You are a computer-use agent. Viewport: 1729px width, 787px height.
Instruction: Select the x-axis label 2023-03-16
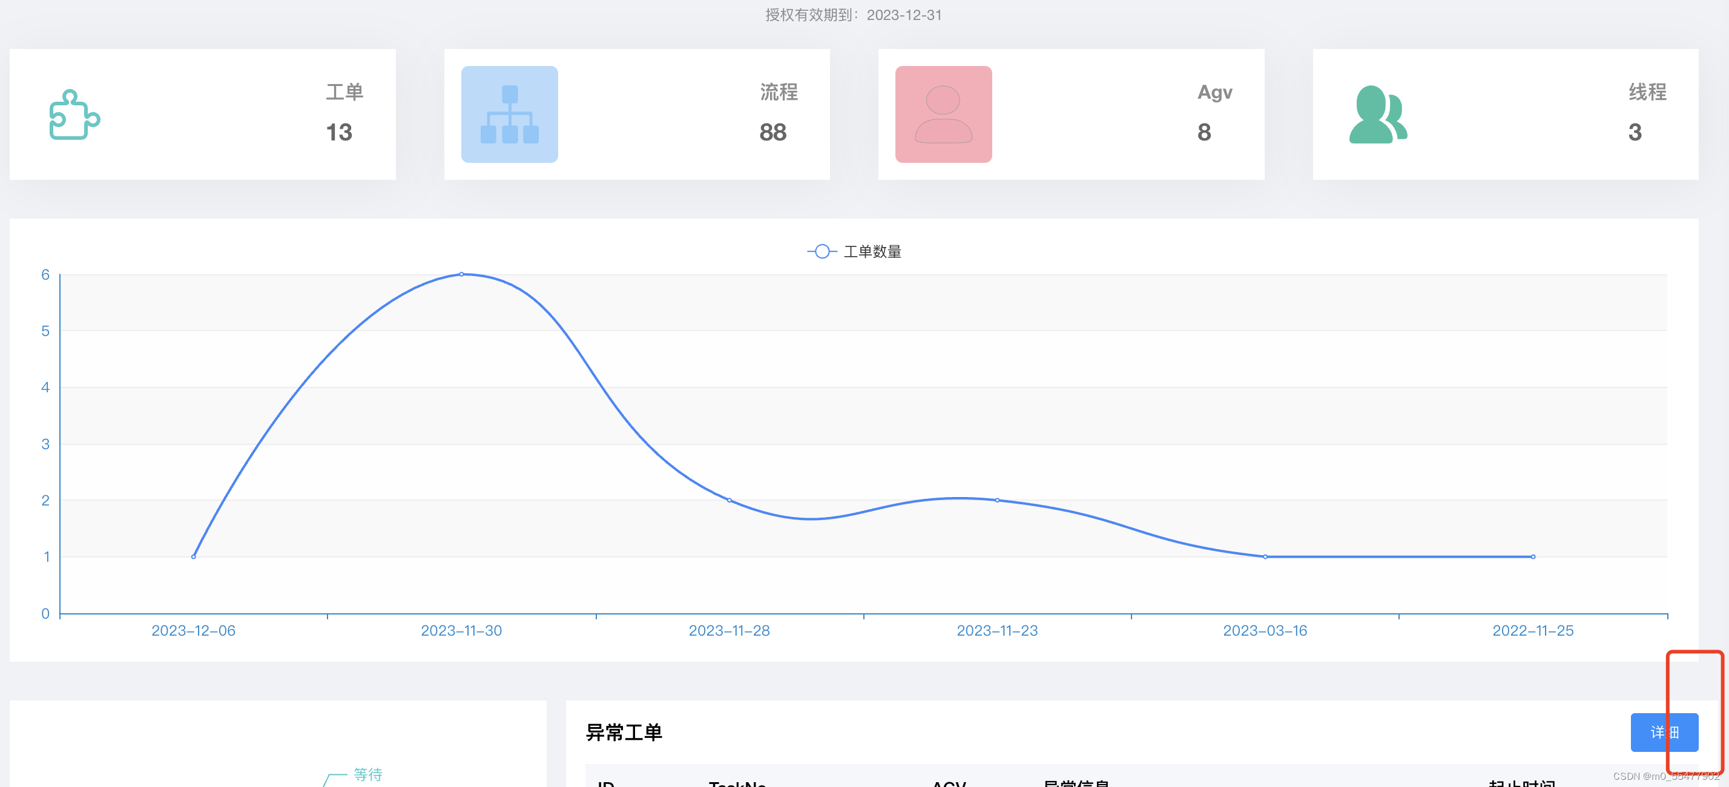point(1265,630)
